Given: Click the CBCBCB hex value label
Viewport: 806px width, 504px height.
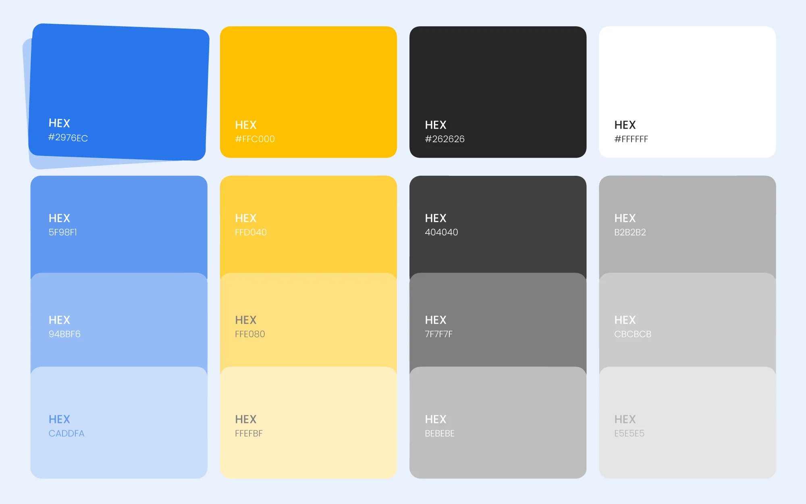Looking at the screenshot, I should pos(633,334).
